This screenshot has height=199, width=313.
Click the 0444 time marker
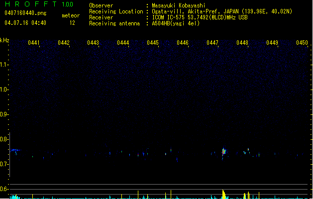tap(123, 43)
